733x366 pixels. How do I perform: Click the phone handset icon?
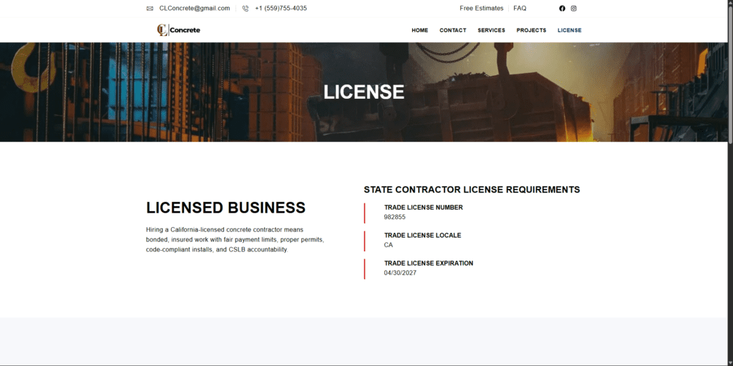pyautogui.click(x=246, y=9)
